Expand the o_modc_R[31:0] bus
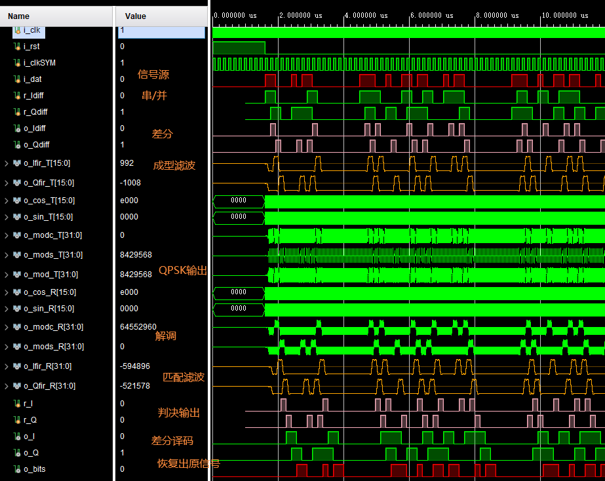This screenshot has height=481, width=605. (6, 327)
